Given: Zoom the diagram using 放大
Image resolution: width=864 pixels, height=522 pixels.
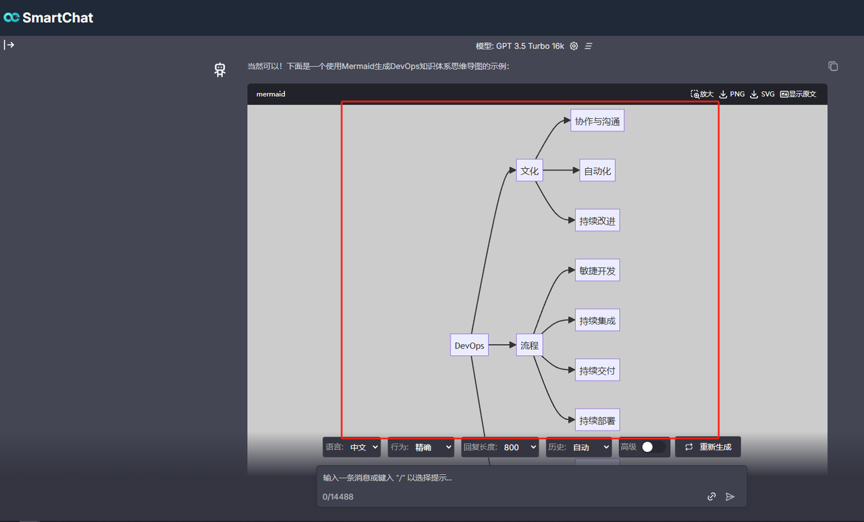Looking at the screenshot, I should tap(702, 94).
